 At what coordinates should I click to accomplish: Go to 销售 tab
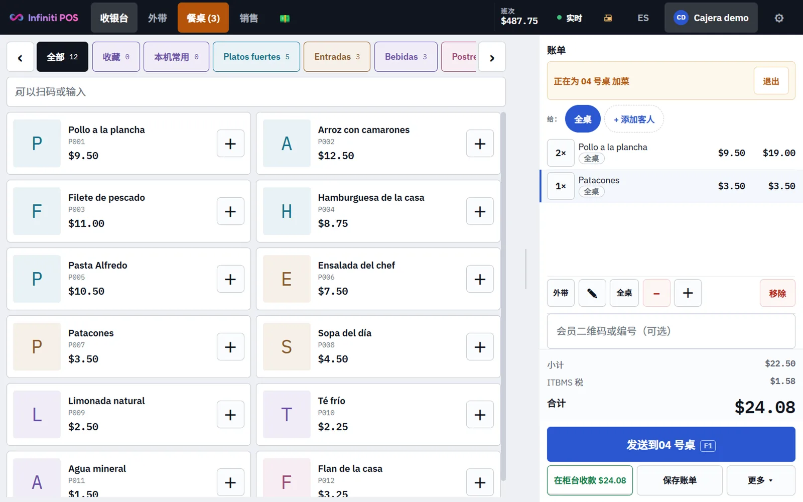[x=248, y=18]
